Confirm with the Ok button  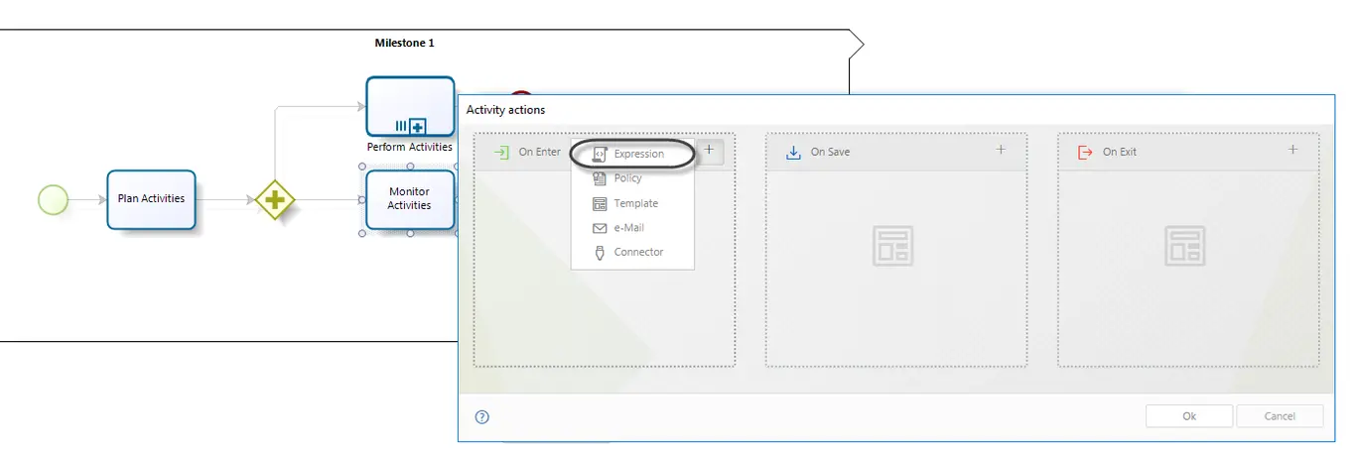pyautogui.click(x=1189, y=416)
